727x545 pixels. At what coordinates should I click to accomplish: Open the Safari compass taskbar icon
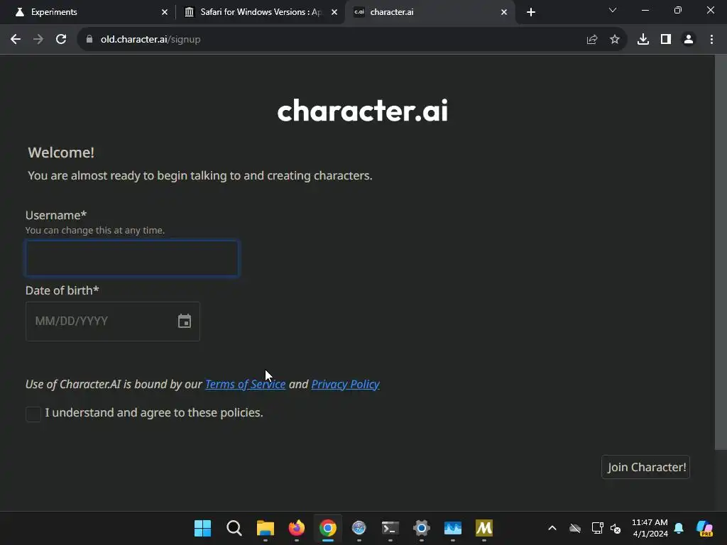click(x=359, y=528)
